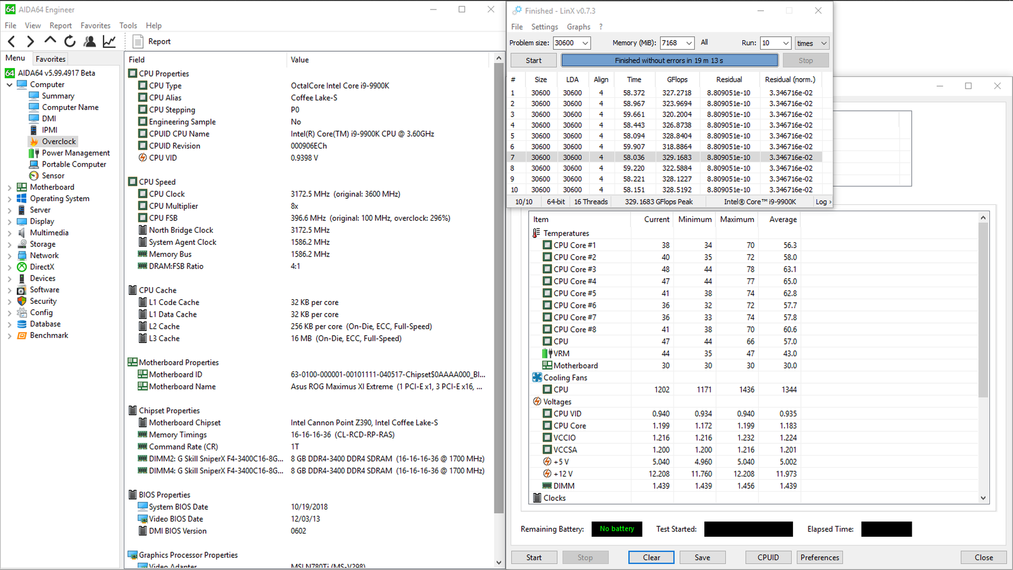1013x570 pixels.
Task: Click the Temperatures group icon
Action: (537, 233)
